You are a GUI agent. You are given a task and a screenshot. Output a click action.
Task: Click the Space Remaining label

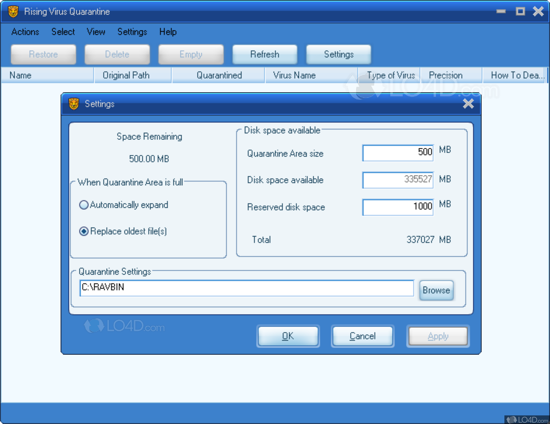(149, 137)
